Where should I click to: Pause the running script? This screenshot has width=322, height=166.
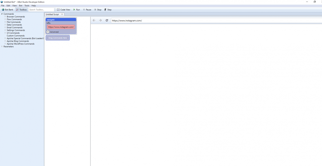pos(87,10)
